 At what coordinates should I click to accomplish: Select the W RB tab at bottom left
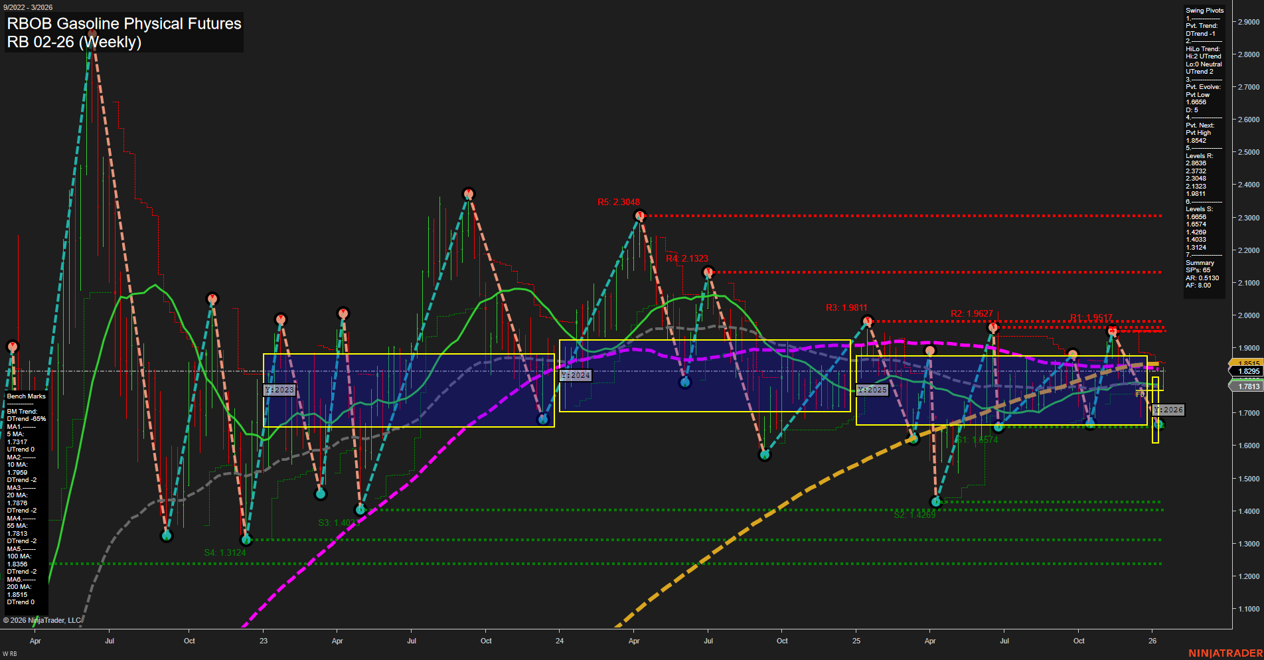pyautogui.click(x=9, y=654)
